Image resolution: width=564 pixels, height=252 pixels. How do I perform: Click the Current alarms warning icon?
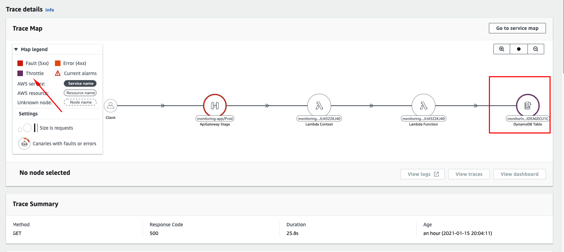point(58,73)
